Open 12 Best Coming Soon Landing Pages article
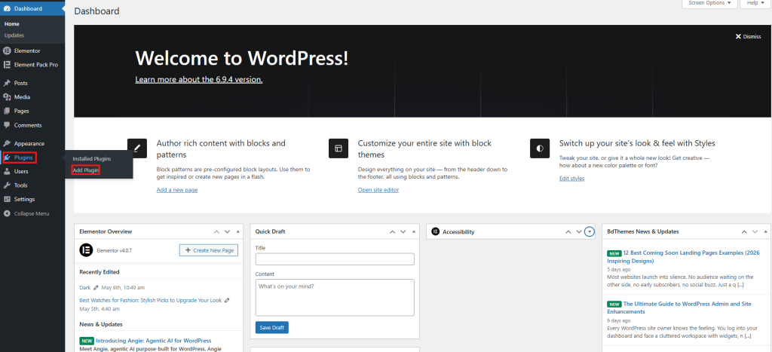 click(682, 257)
